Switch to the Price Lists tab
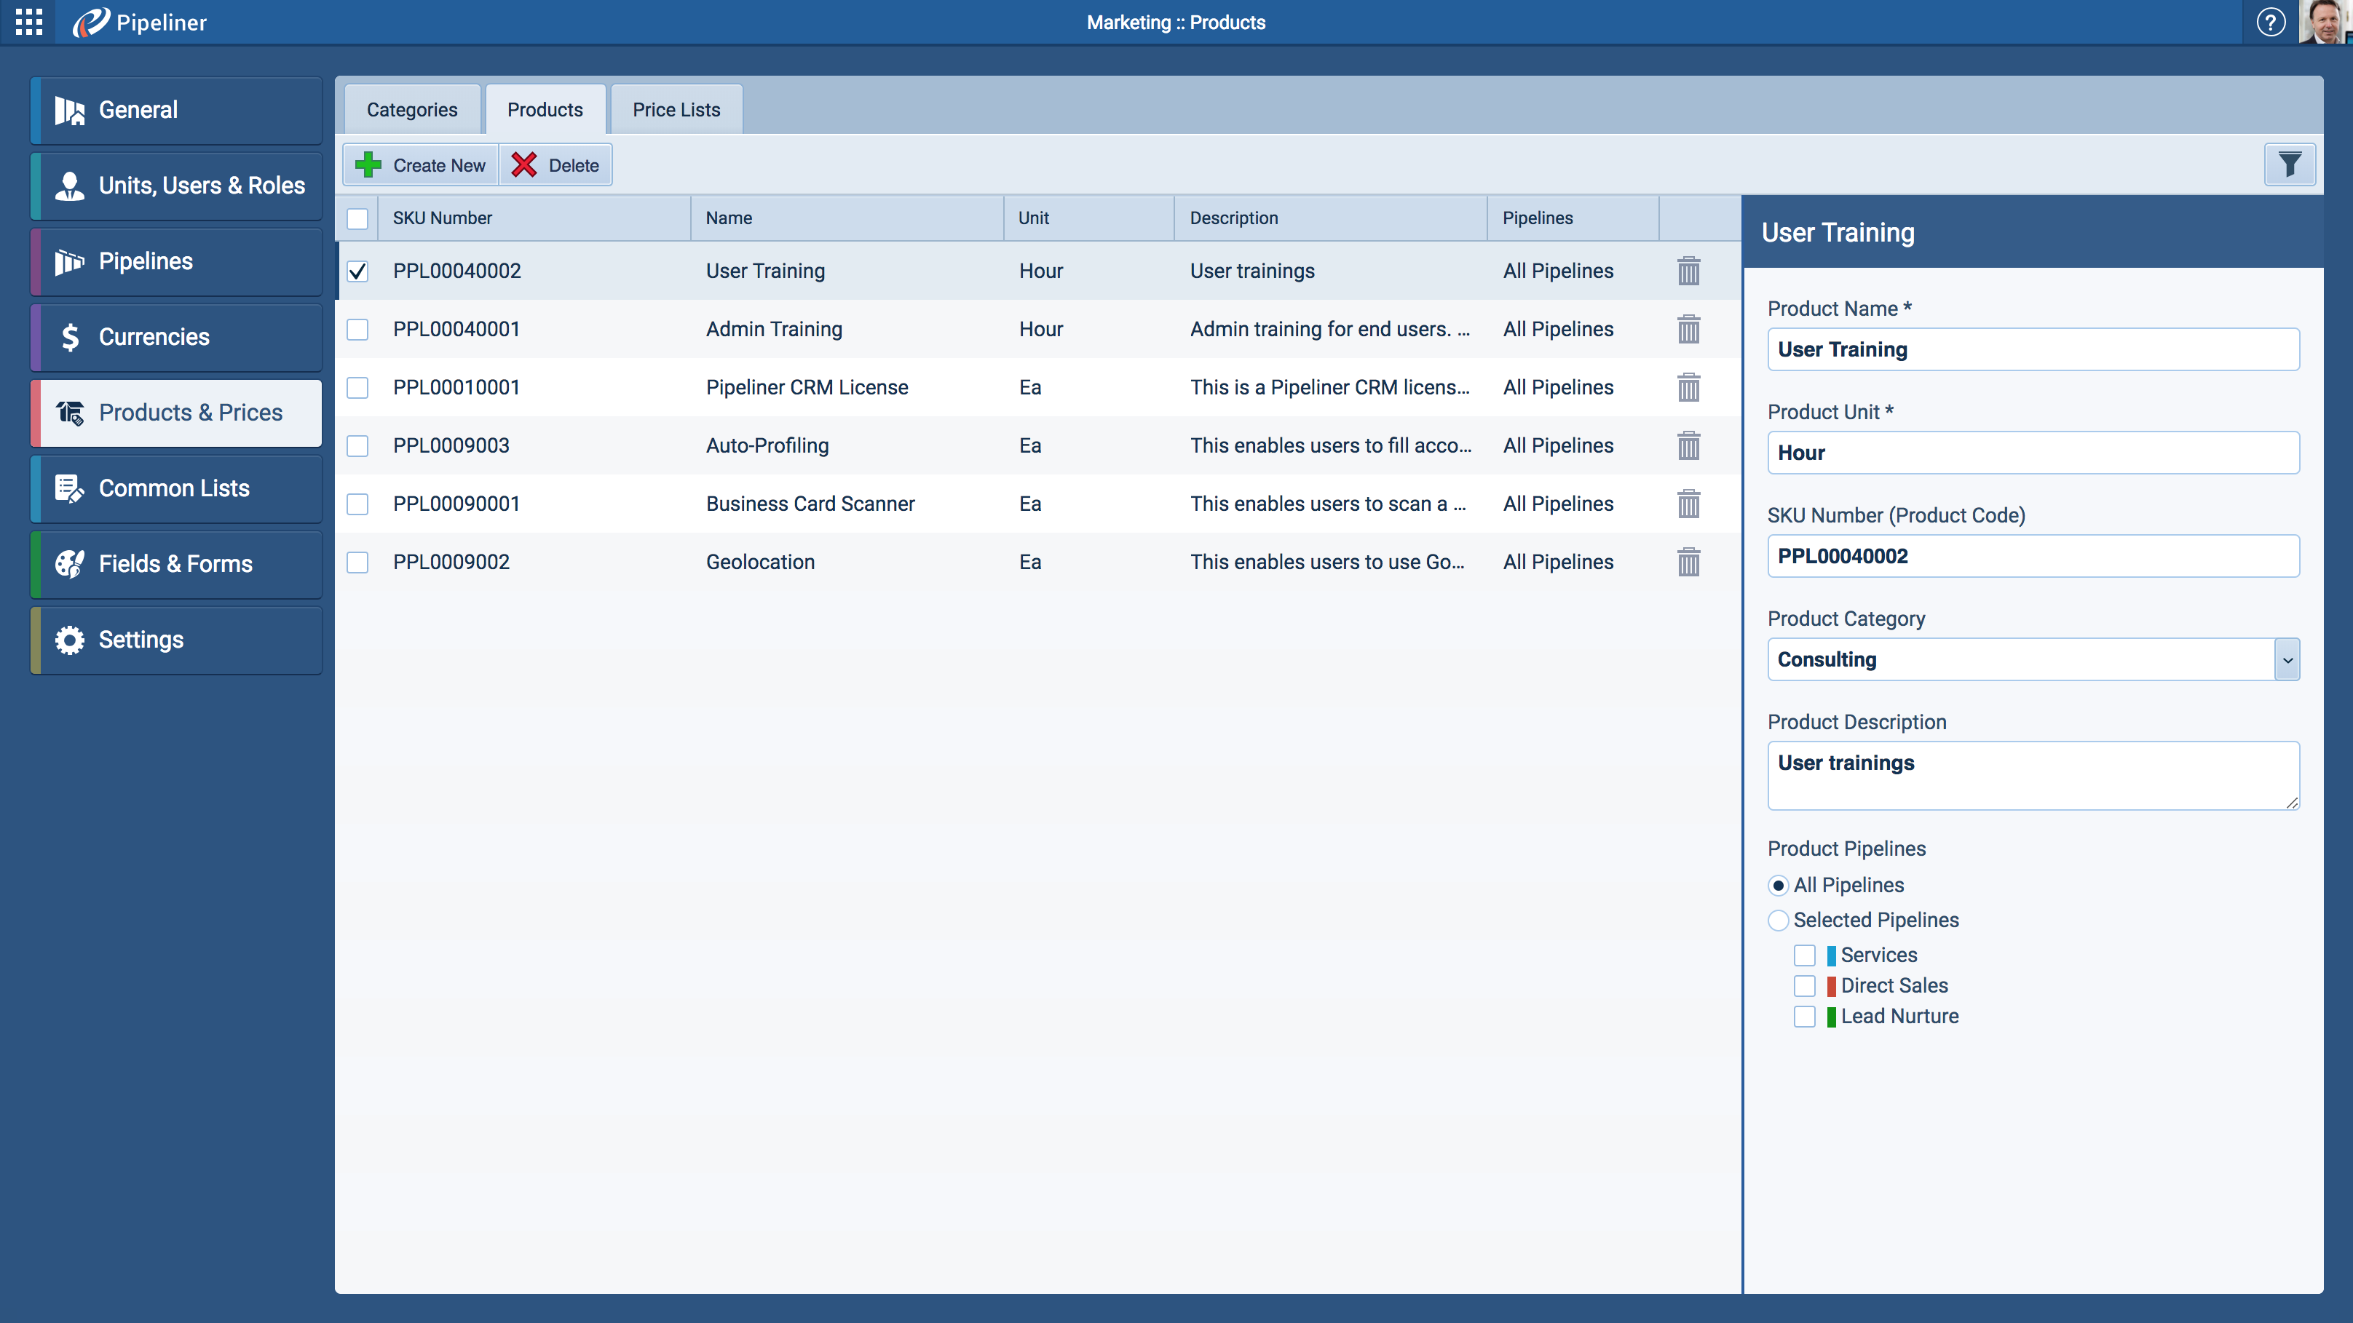Viewport: 2353px width, 1323px height. [x=676, y=110]
